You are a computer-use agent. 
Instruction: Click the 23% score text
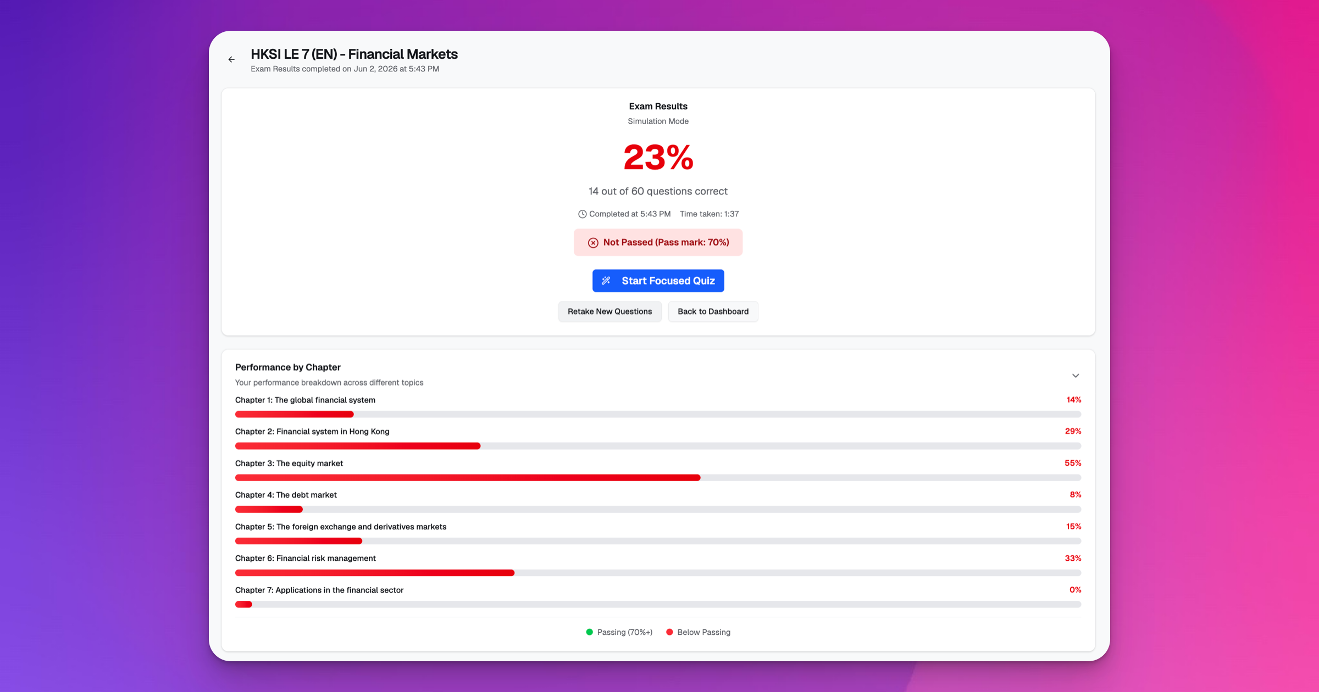tap(658, 158)
